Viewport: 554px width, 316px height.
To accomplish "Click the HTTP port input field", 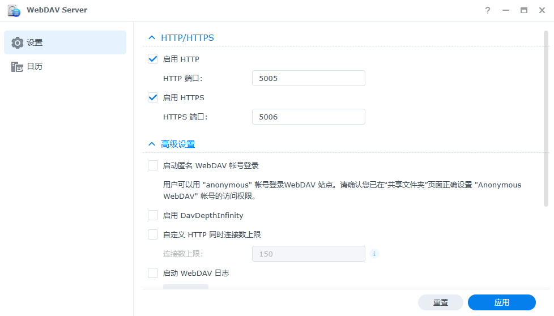I will pyautogui.click(x=308, y=78).
